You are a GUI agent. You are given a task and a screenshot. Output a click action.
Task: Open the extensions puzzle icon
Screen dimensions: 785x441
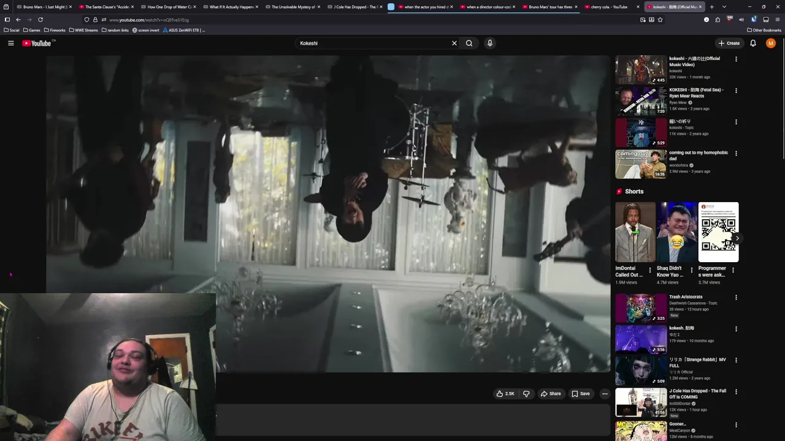tap(718, 20)
